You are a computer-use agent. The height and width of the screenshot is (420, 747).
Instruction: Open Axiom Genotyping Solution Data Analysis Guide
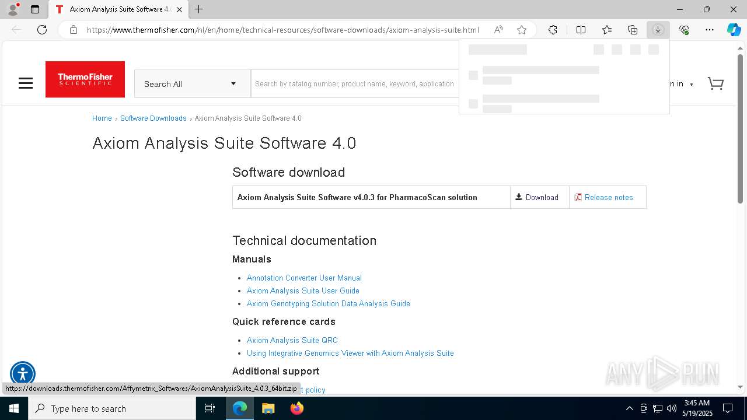click(x=328, y=303)
